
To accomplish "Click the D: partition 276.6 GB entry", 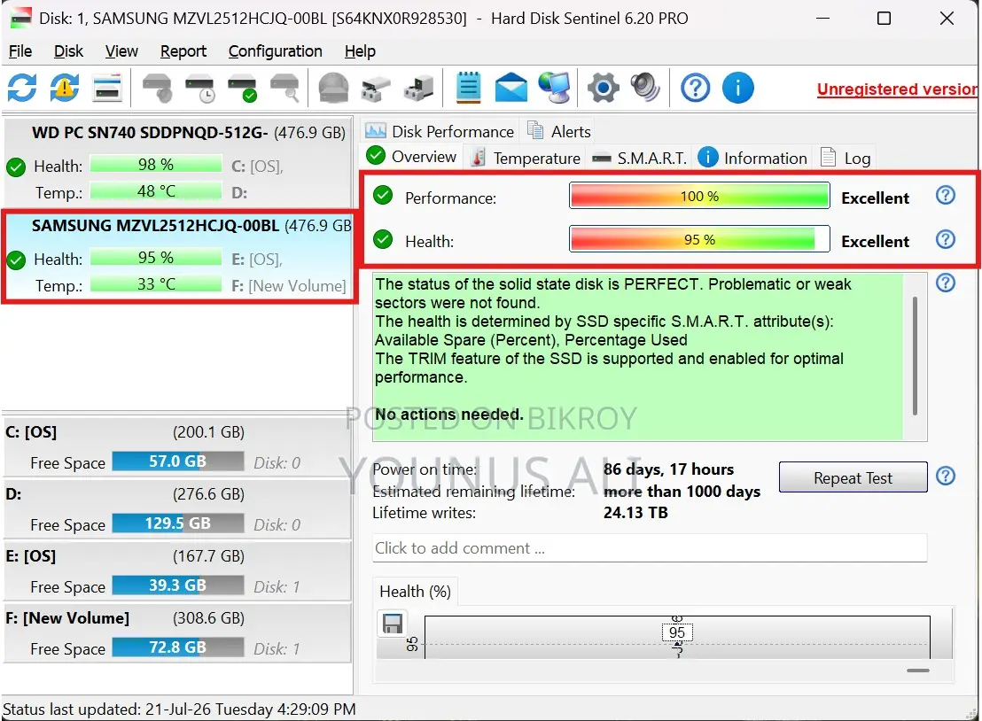I will (x=177, y=508).
